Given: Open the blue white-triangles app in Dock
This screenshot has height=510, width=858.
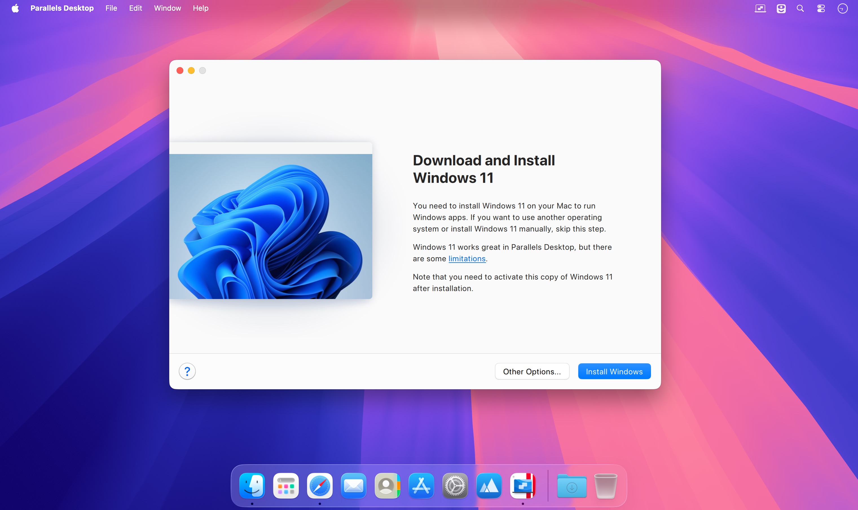Looking at the screenshot, I should [x=489, y=486].
